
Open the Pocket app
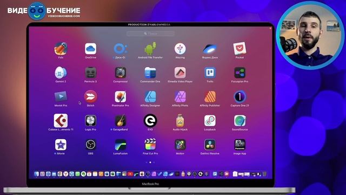(x=239, y=49)
